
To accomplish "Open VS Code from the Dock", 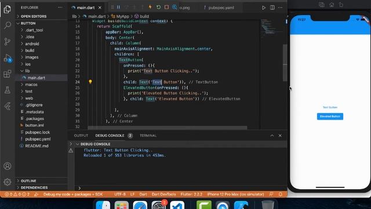I will [x=177, y=205].
